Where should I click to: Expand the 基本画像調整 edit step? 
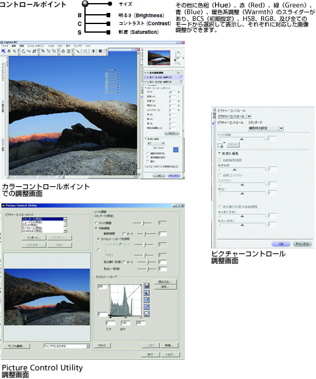[x=145, y=73]
